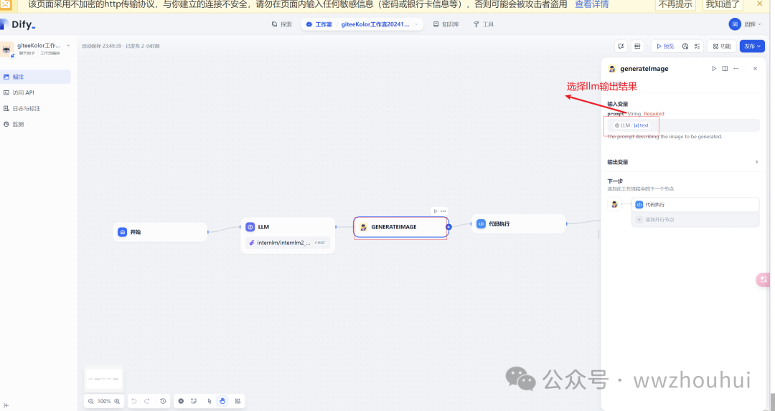Click the generateImage panel avatar icon

tap(612, 69)
